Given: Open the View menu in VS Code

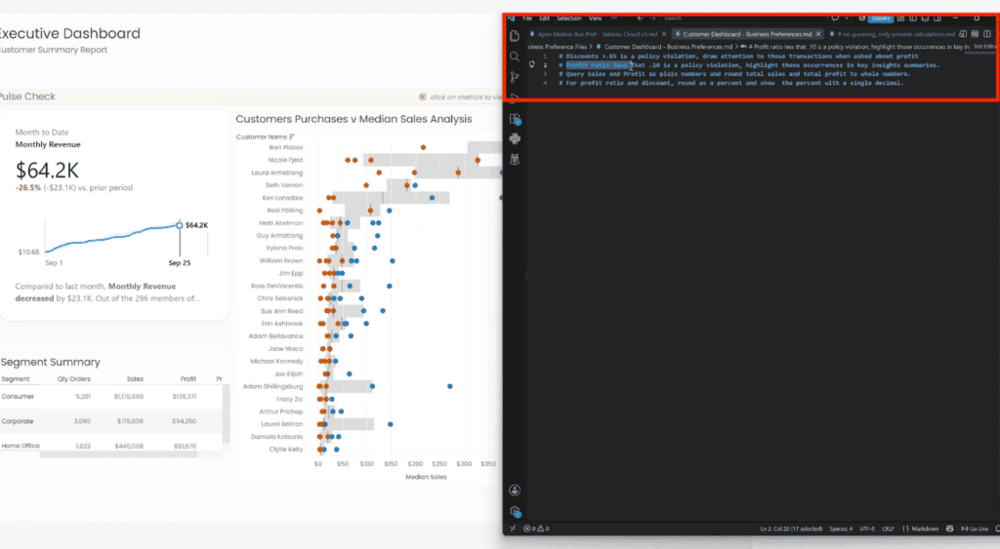Looking at the screenshot, I should click(x=595, y=19).
